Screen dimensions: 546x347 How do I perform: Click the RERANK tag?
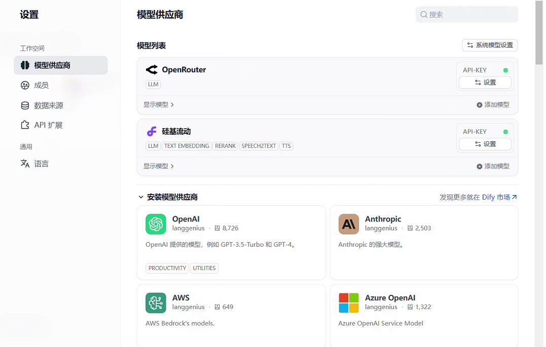[225, 146]
